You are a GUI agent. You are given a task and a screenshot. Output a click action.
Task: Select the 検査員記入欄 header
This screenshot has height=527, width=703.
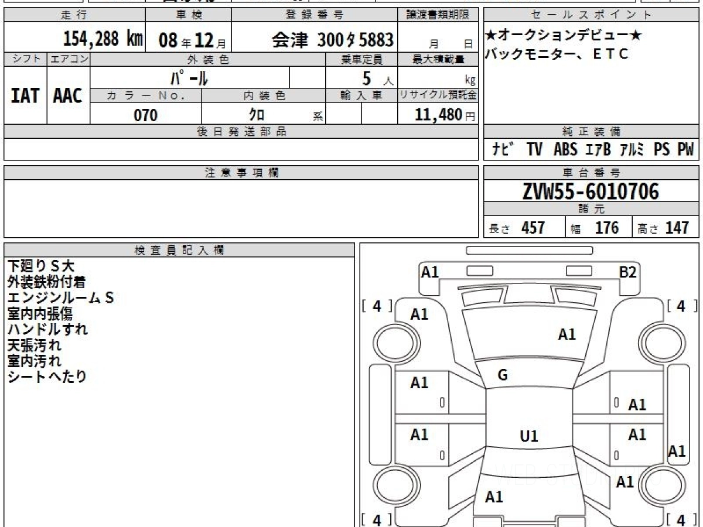(179, 249)
